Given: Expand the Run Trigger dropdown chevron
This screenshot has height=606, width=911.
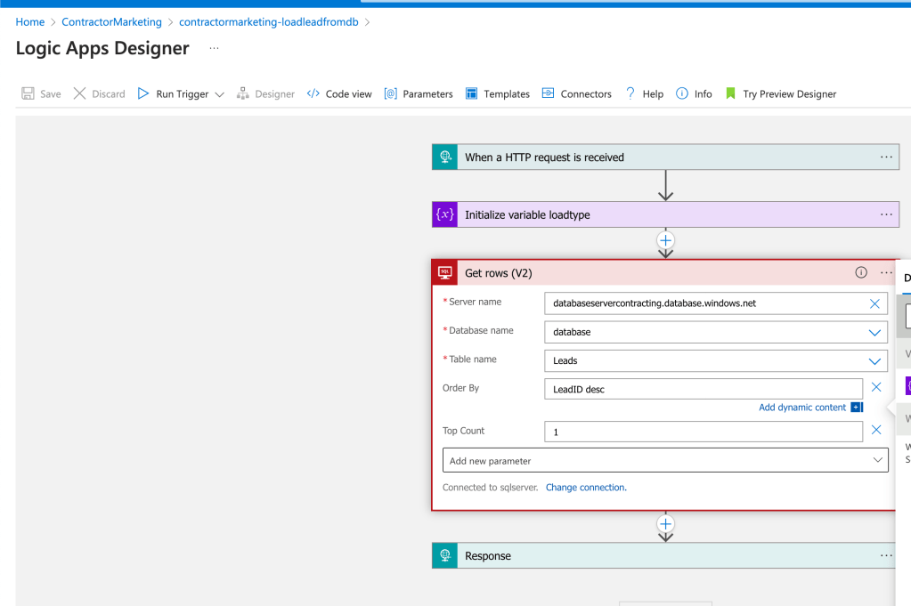Looking at the screenshot, I should [220, 94].
